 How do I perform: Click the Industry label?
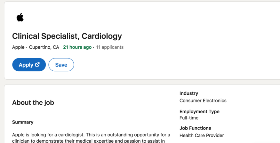pyautogui.click(x=189, y=93)
